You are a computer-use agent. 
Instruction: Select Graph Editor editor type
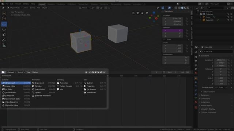click(x=44, y=89)
